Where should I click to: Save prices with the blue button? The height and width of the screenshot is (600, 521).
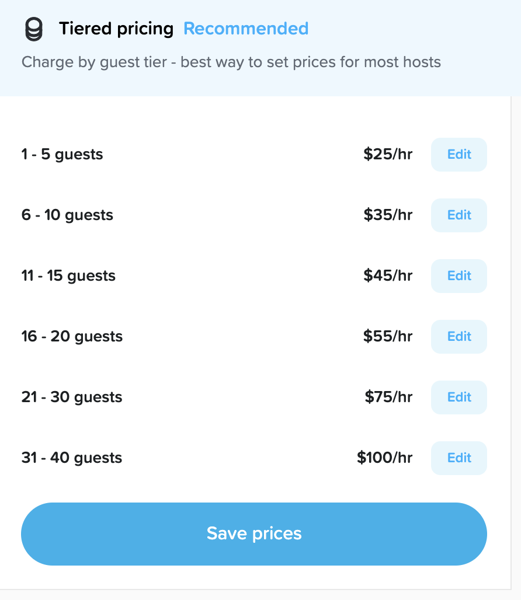tap(254, 533)
